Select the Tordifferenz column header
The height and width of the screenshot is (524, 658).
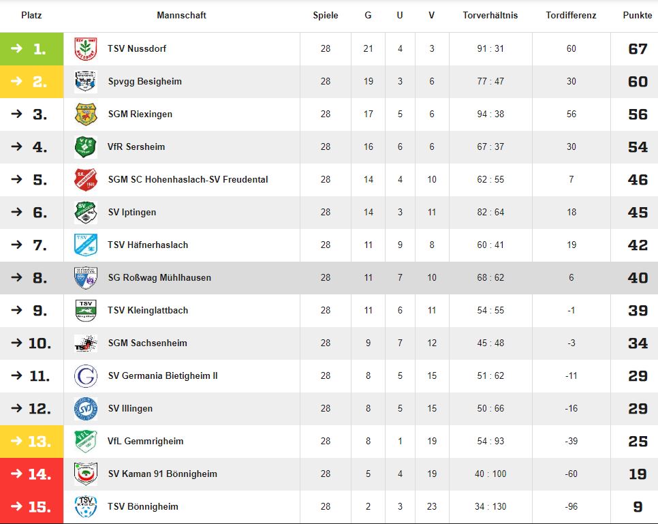(571, 15)
